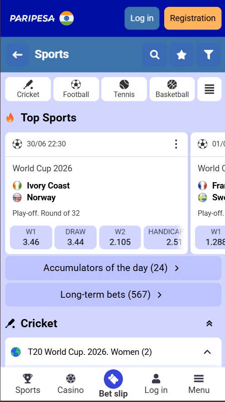Viewport: 225px width, 402px height.
Task: Click the Registration button
Action: [x=193, y=18]
